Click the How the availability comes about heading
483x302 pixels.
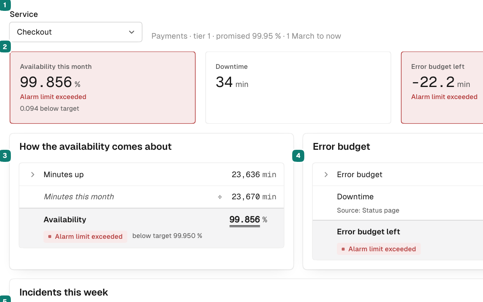95,147
